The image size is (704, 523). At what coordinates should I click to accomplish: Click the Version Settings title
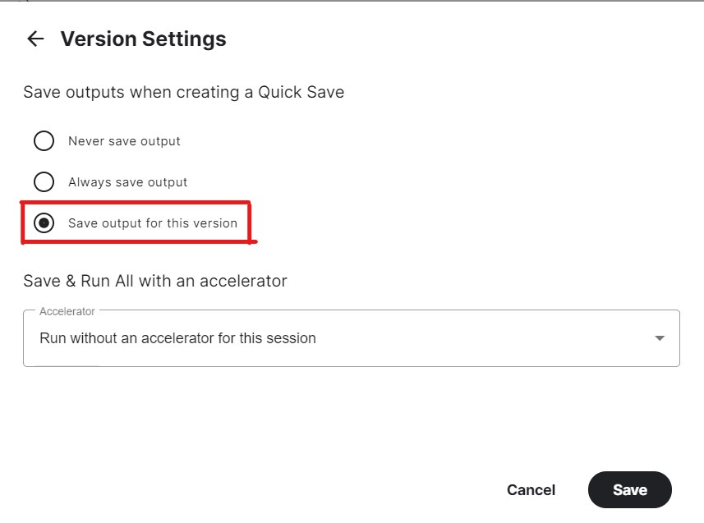[143, 39]
